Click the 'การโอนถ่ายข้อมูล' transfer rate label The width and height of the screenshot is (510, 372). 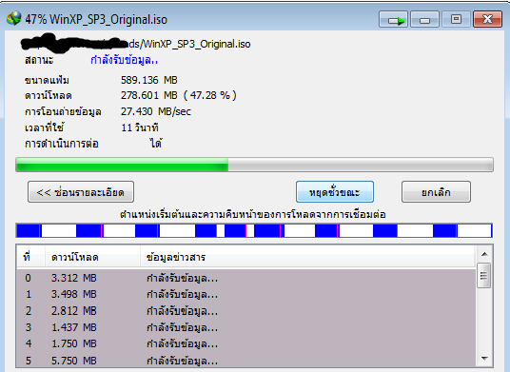63,111
